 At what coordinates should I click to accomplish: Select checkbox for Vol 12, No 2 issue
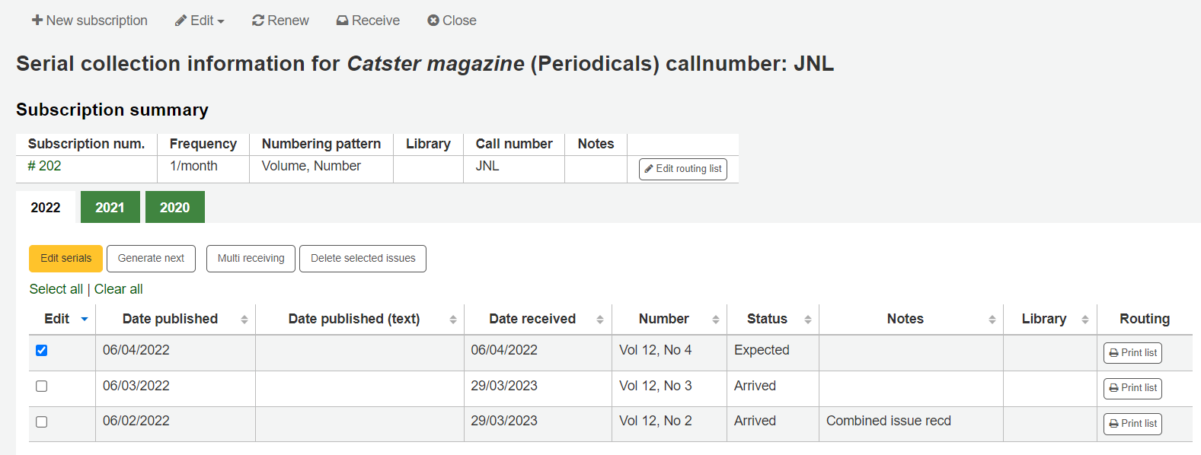point(42,422)
